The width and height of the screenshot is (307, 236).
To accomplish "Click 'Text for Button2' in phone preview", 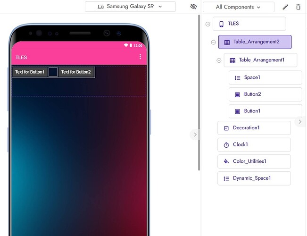I will tap(76, 72).
